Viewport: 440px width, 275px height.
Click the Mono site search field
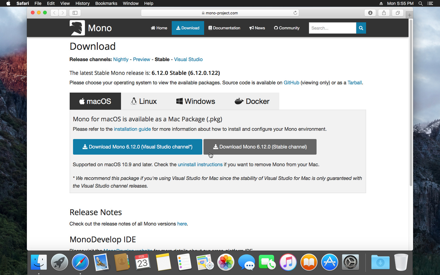click(x=332, y=28)
